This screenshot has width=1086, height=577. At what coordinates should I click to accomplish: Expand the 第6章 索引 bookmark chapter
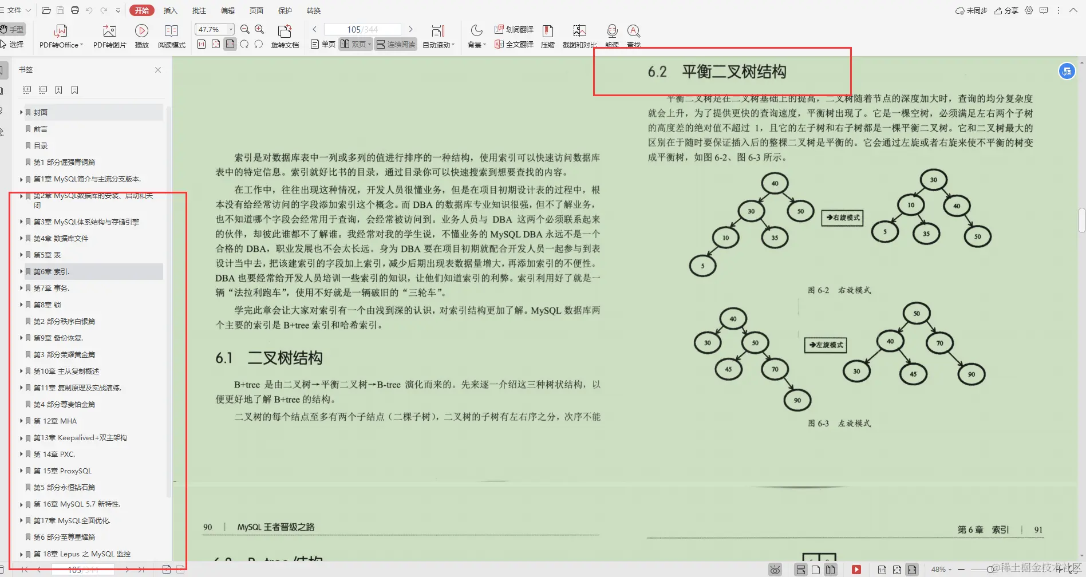[22, 271]
